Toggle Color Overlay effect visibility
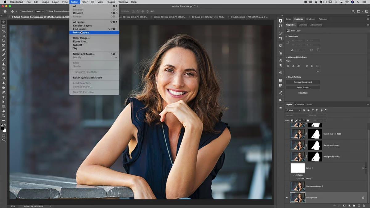The height and width of the screenshot is (208, 370). (x=298, y=178)
